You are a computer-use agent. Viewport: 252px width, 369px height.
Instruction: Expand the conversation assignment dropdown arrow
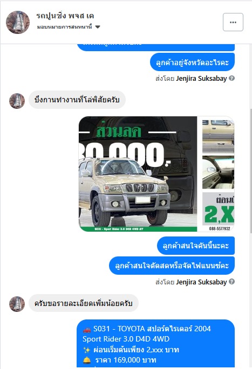coord(98,27)
